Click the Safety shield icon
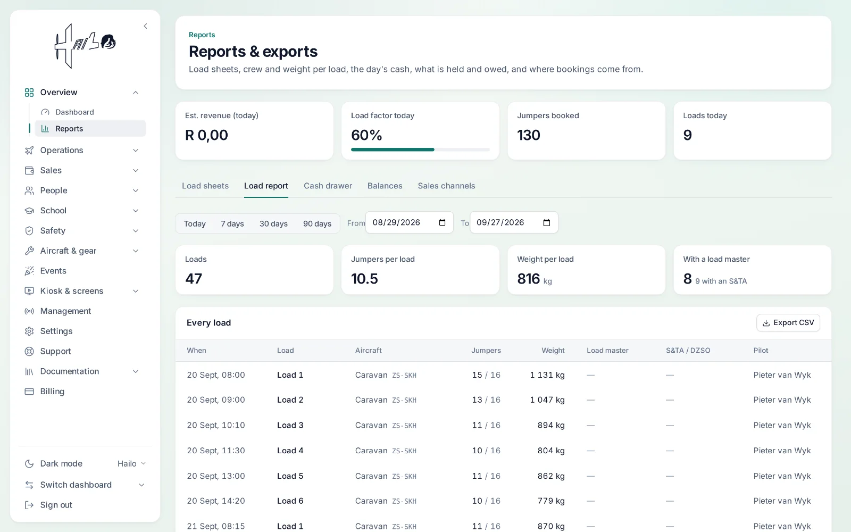 pos(29,231)
